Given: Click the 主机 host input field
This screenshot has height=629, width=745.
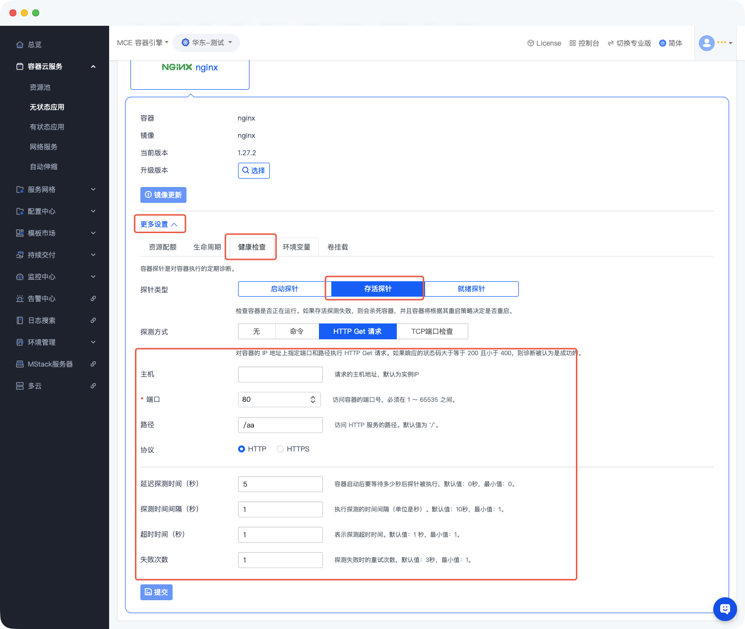Looking at the screenshot, I should (280, 375).
